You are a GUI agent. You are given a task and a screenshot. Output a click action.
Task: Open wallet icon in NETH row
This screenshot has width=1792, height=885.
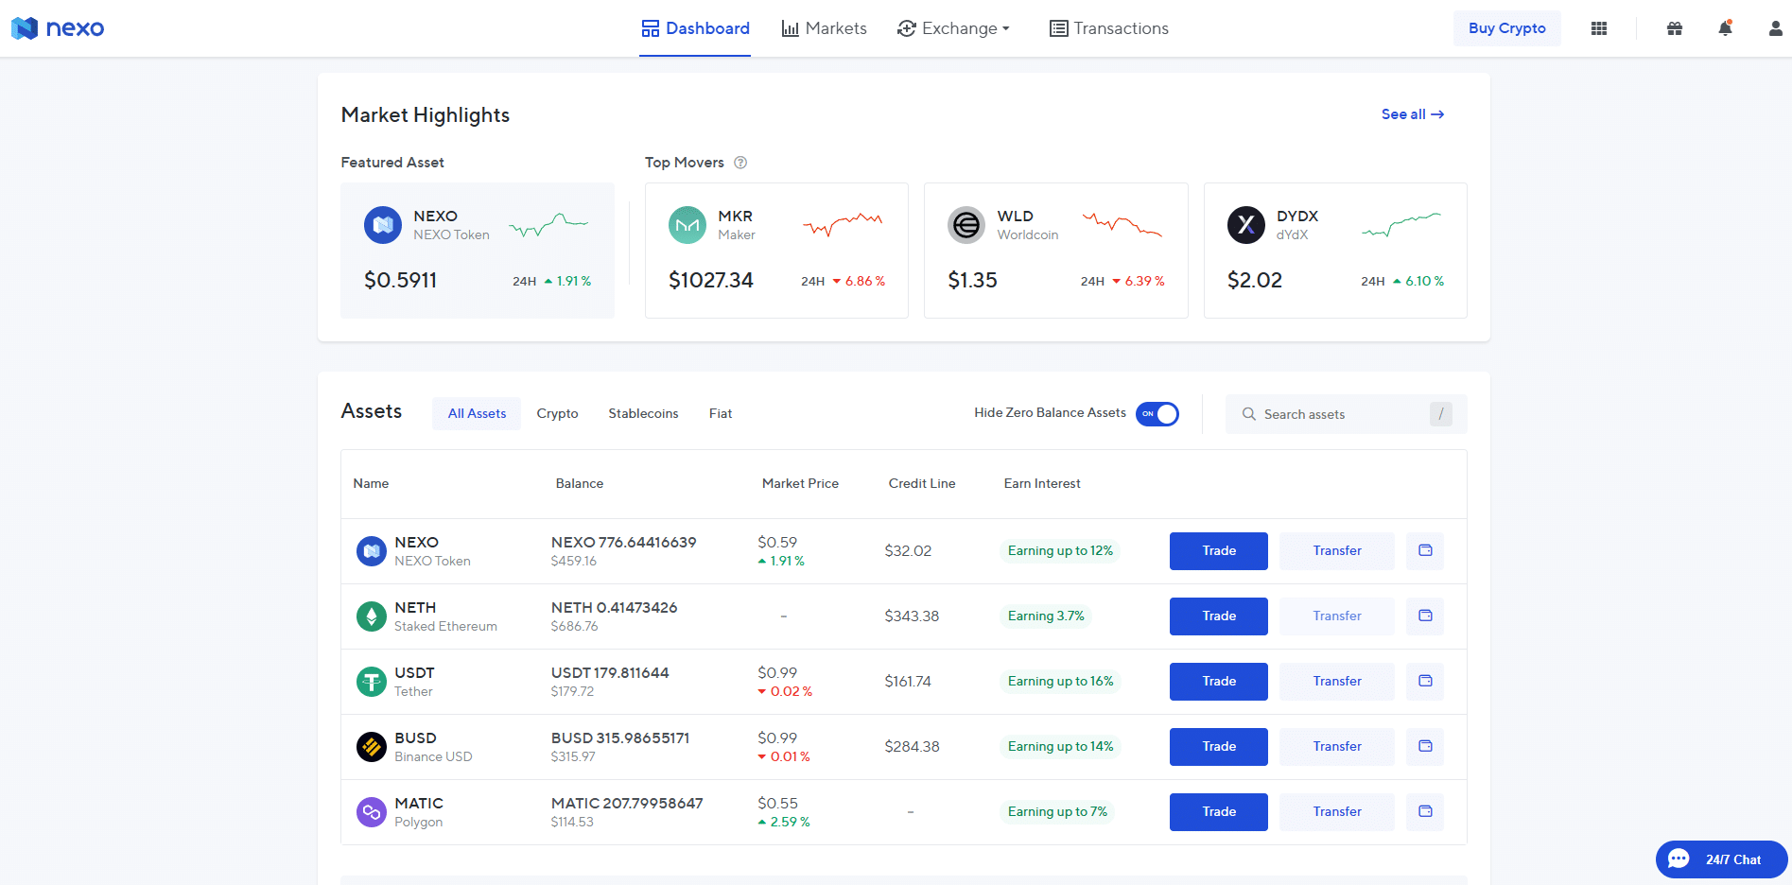[x=1425, y=616]
